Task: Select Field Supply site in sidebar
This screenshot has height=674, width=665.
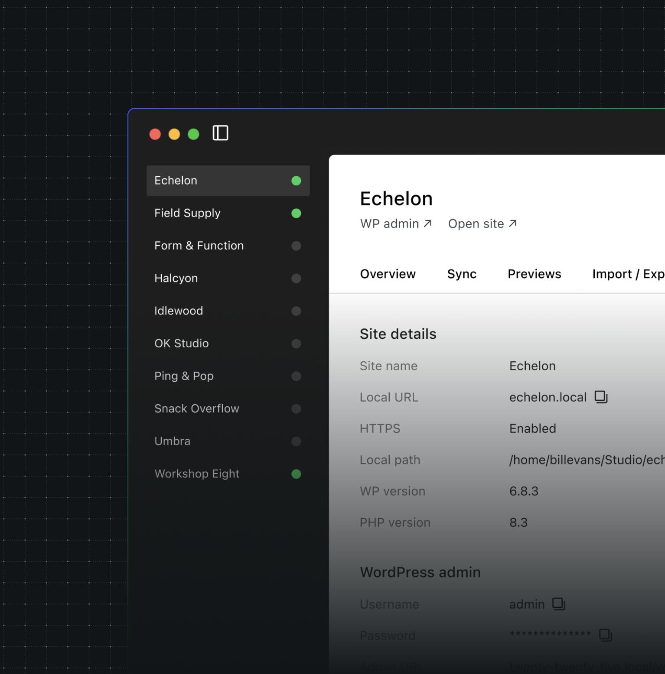Action: coord(228,213)
